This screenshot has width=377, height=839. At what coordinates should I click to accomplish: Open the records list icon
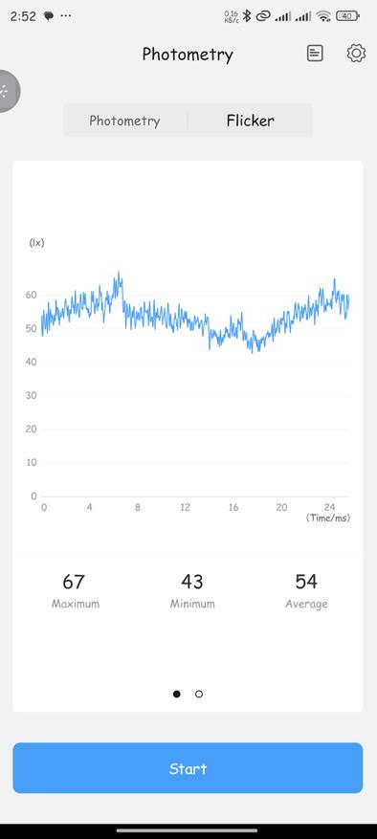tap(315, 53)
